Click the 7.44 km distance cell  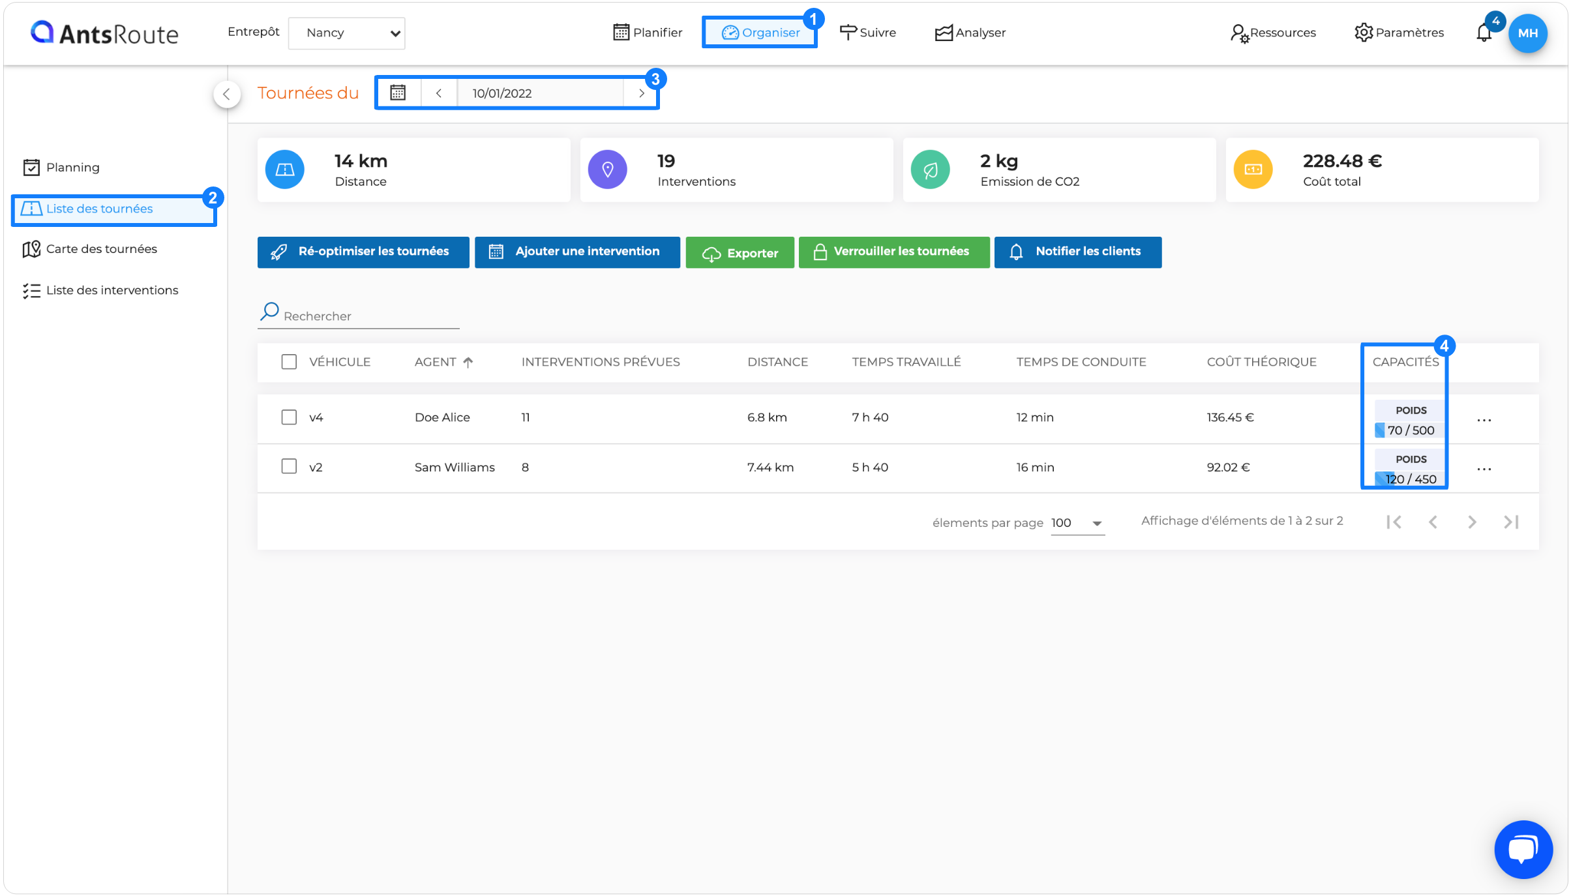click(770, 467)
